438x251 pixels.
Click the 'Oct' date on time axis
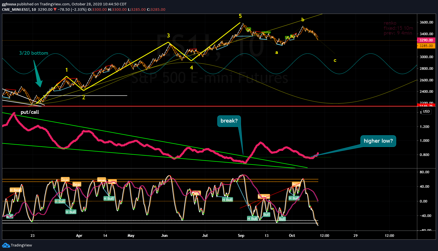[292, 236]
